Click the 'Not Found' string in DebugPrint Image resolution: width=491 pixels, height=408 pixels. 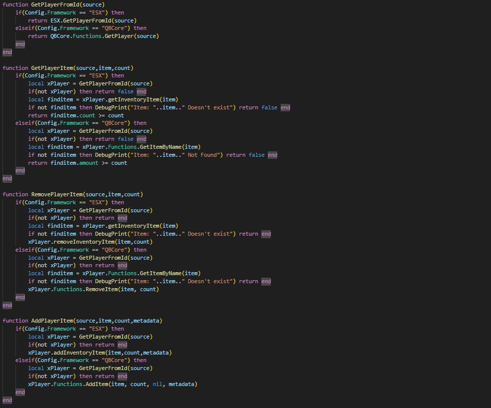(x=202, y=155)
